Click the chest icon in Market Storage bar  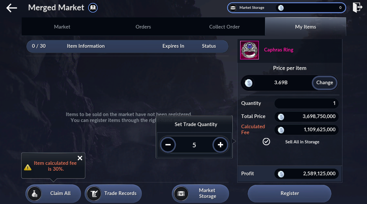tap(233, 8)
